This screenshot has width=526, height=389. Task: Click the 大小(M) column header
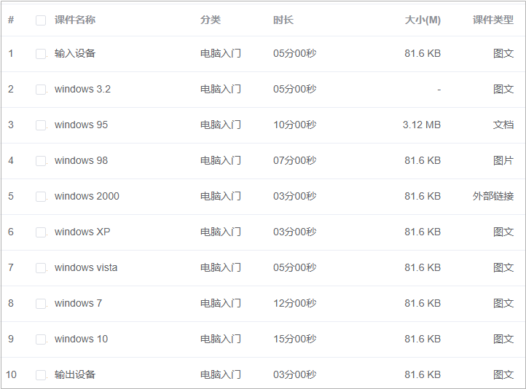pyautogui.click(x=423, y=20)
